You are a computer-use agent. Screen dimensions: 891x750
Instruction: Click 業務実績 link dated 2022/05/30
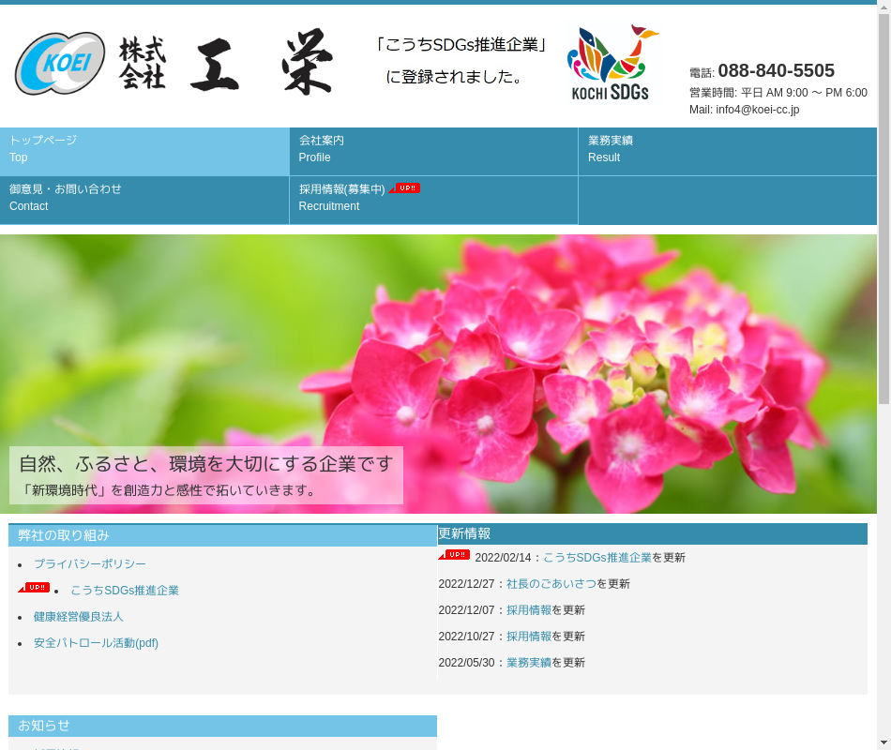529,663
